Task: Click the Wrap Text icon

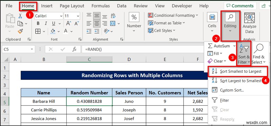Action: [x=113, y=16]
